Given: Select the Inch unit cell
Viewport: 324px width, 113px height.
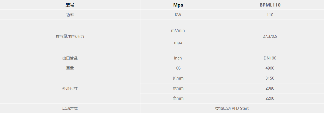Looking at the screenshot, I should tap(178, 58).
